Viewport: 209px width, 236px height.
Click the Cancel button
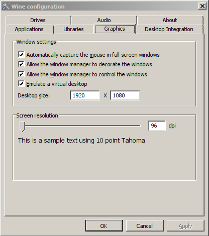pyautogui.click(x=145, y=226)
